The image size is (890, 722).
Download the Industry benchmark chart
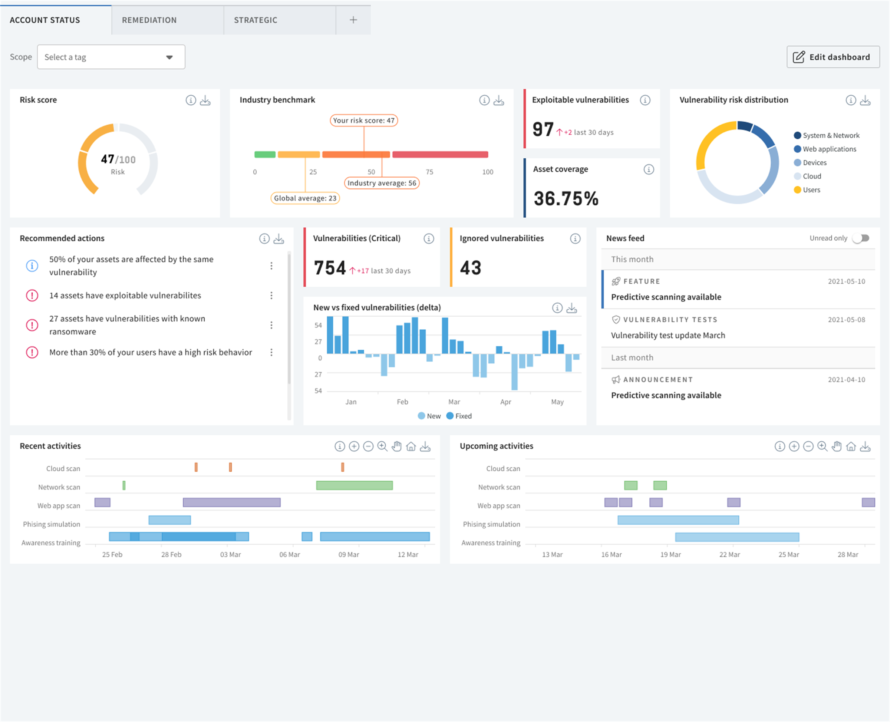tap(499, 100)
